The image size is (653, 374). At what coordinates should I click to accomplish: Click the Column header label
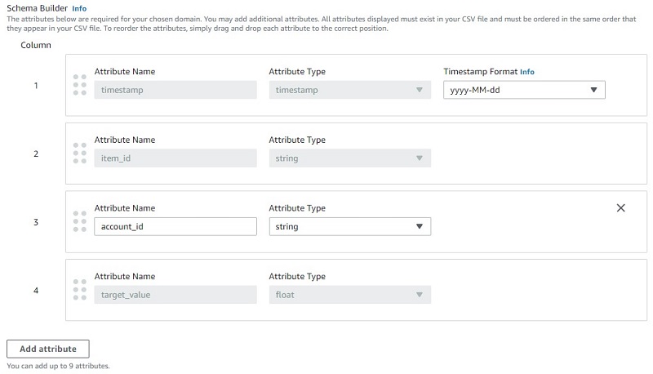click(36, 45)
